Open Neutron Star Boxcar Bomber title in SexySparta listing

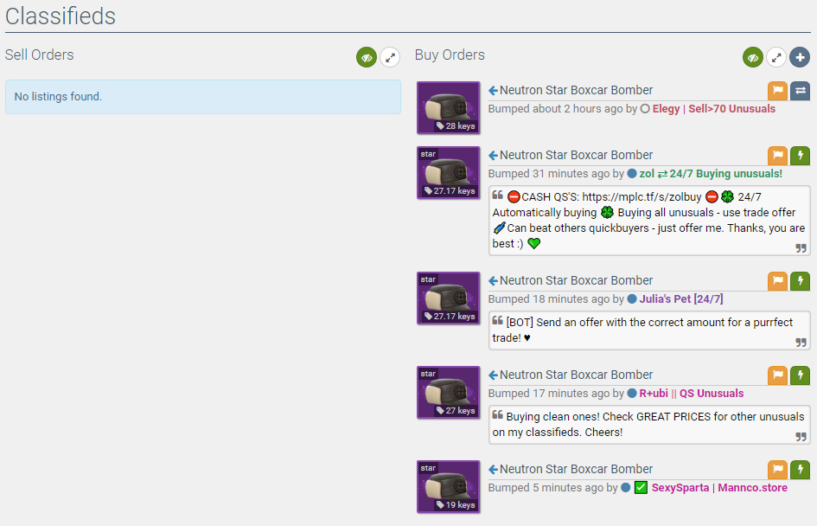point(576,469)
